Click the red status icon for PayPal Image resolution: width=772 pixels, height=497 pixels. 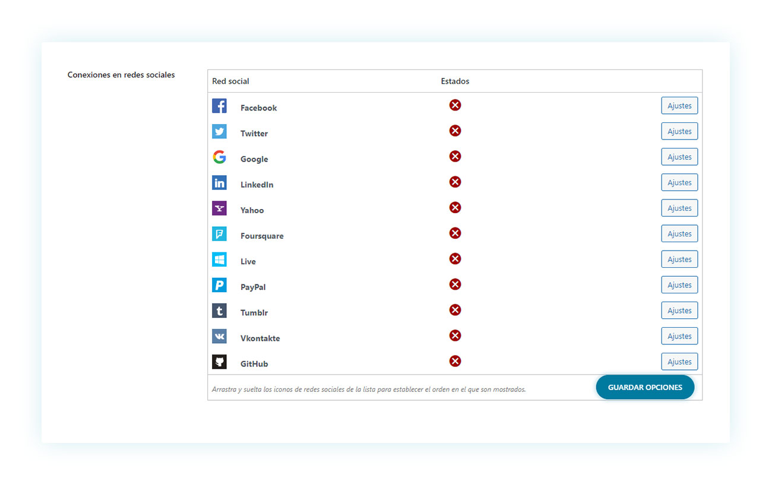pos(455,284)
